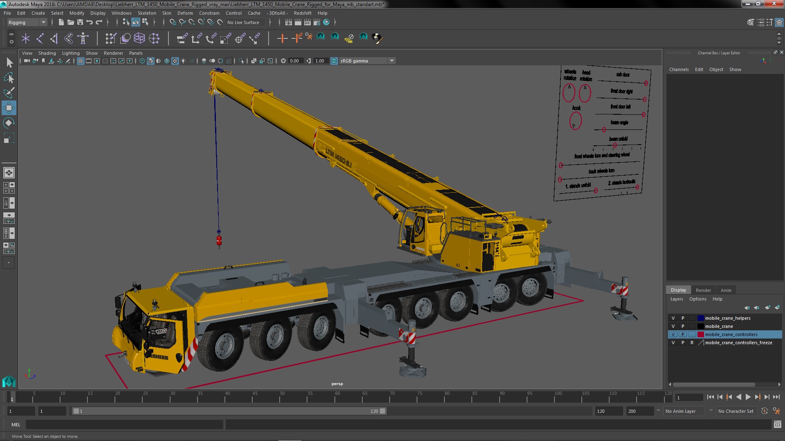This screenshot has height=441, width=785.
Task: Move selected layer up in list
Action: [x=747, y=307]
